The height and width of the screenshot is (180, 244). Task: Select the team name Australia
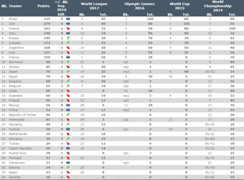[15, 96]
